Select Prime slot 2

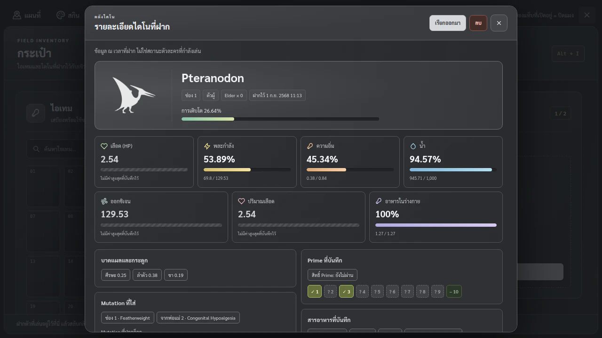point(330,292)
